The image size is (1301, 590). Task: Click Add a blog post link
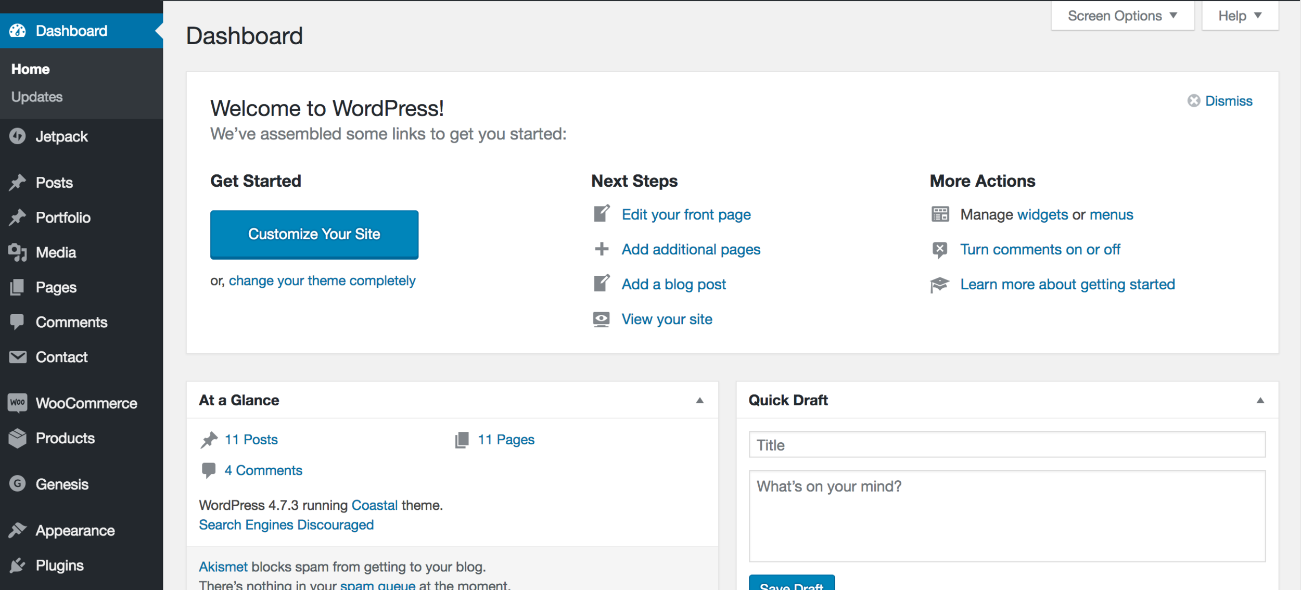[x=674, y=284]
